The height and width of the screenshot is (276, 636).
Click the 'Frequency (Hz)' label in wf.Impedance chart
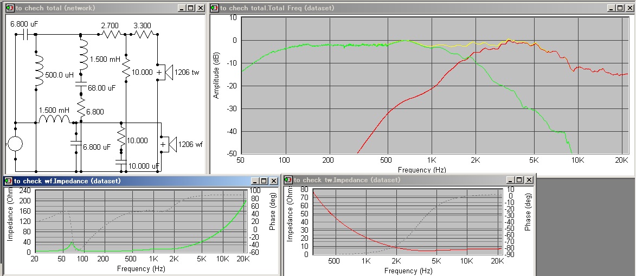[x=141, y=268]
